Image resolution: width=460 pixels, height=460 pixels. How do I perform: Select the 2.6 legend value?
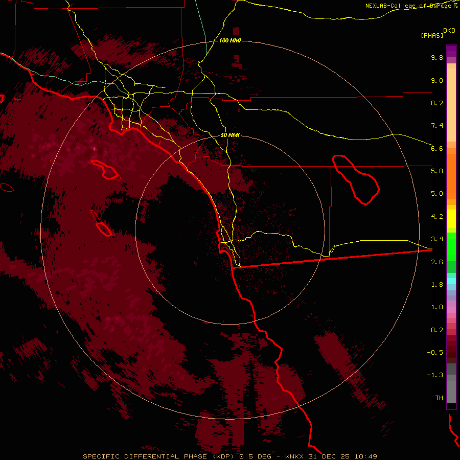pos(437,262)
